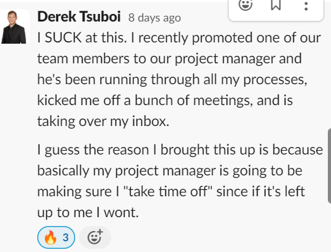Click the flame emoji inside reaction pill
The width and height of the screenshot is (331, 252).
[x=51, y=237]
